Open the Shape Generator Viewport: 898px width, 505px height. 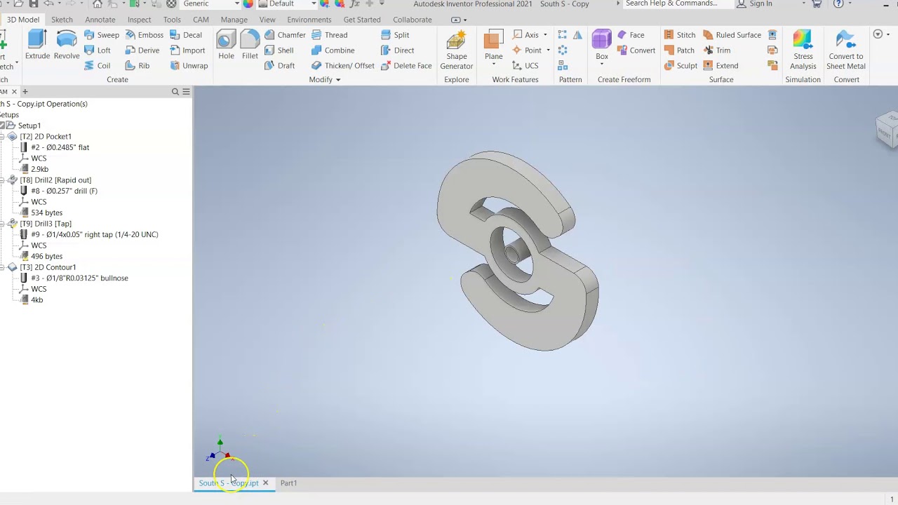click(x=456, y=50)
